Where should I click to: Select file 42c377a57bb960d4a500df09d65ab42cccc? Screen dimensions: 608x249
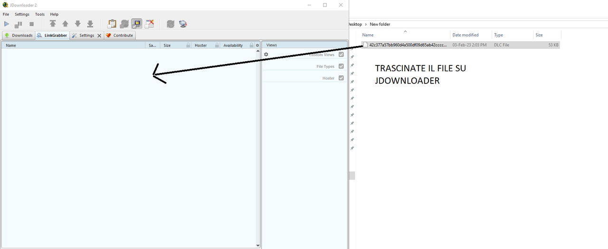408,45
